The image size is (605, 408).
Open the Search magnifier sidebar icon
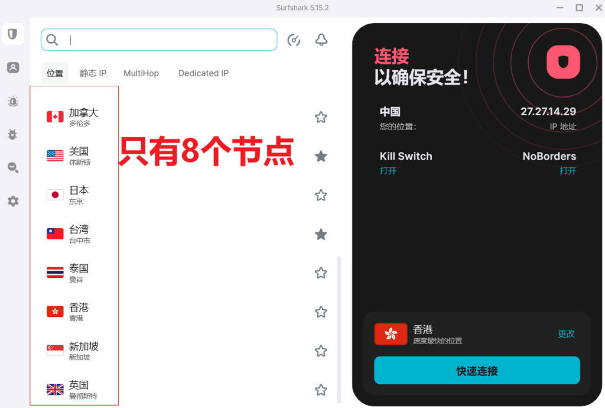tap(12, 168)
